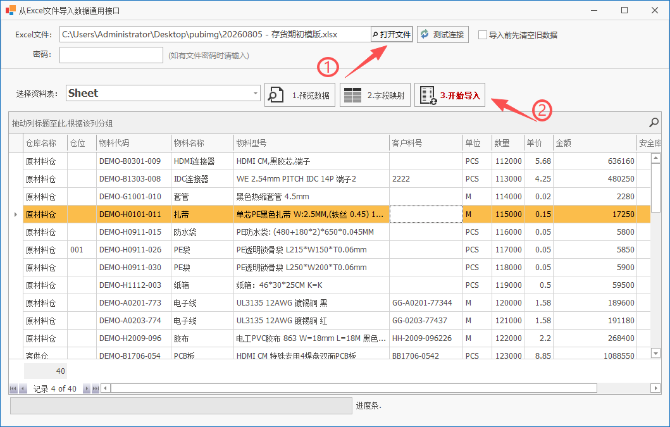Sort by 物料代码 column header
Viewport: 670px width, 427px height.
click(x=133, y=143)
